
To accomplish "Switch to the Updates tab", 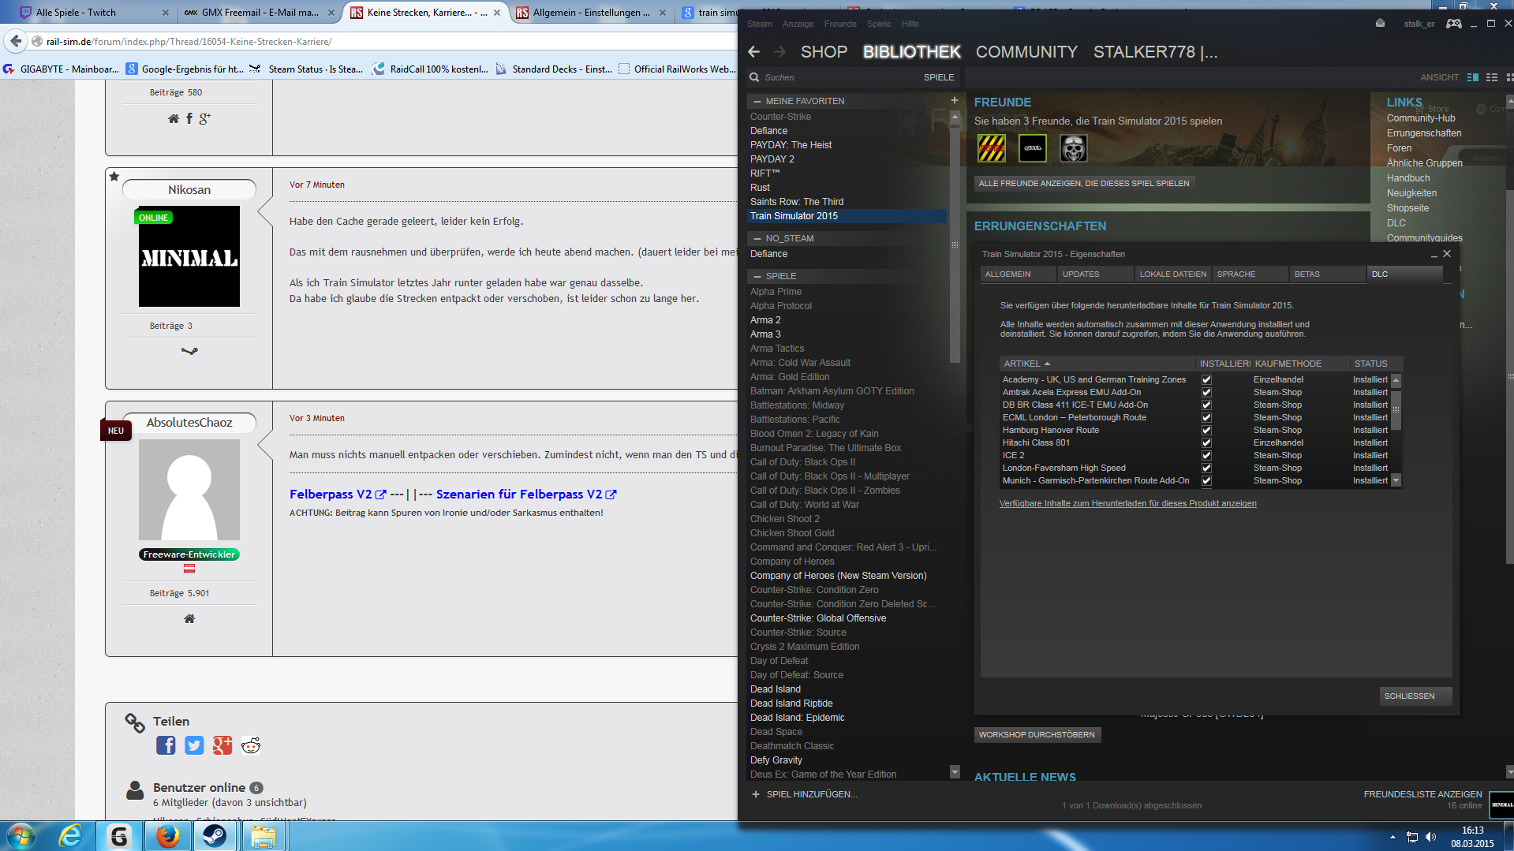I will pos(1096,274).
